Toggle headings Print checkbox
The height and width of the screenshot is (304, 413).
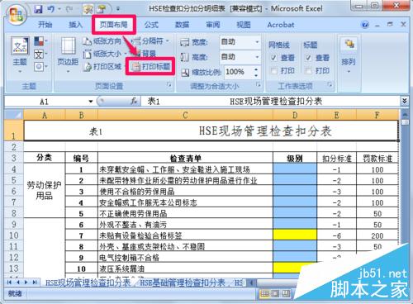pyautogui.click(x=308, y=71)
